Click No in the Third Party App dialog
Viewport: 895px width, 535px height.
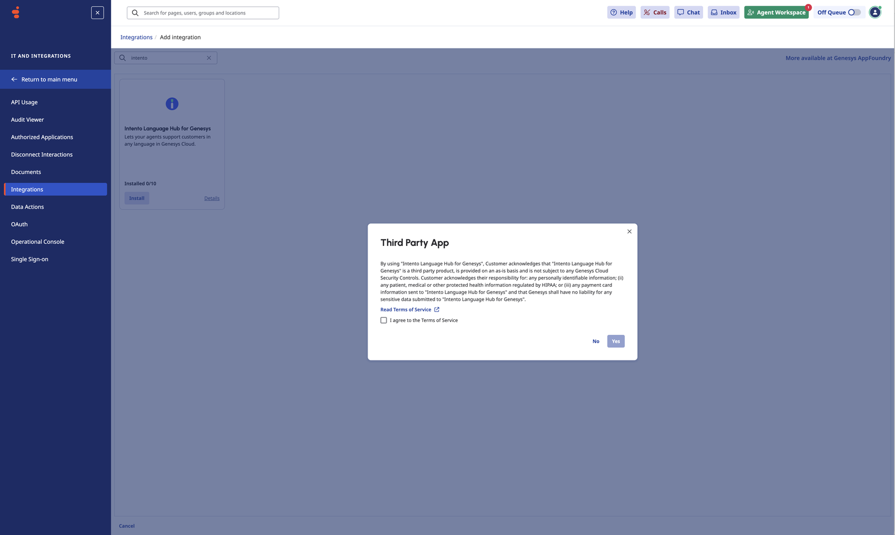[x=596, y=342]
